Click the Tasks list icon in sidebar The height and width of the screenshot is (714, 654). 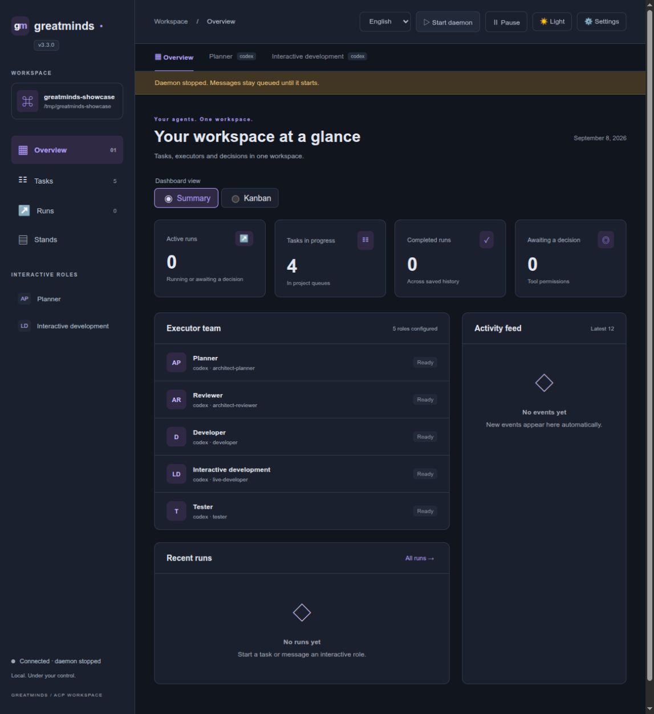(x=23, y=180)
